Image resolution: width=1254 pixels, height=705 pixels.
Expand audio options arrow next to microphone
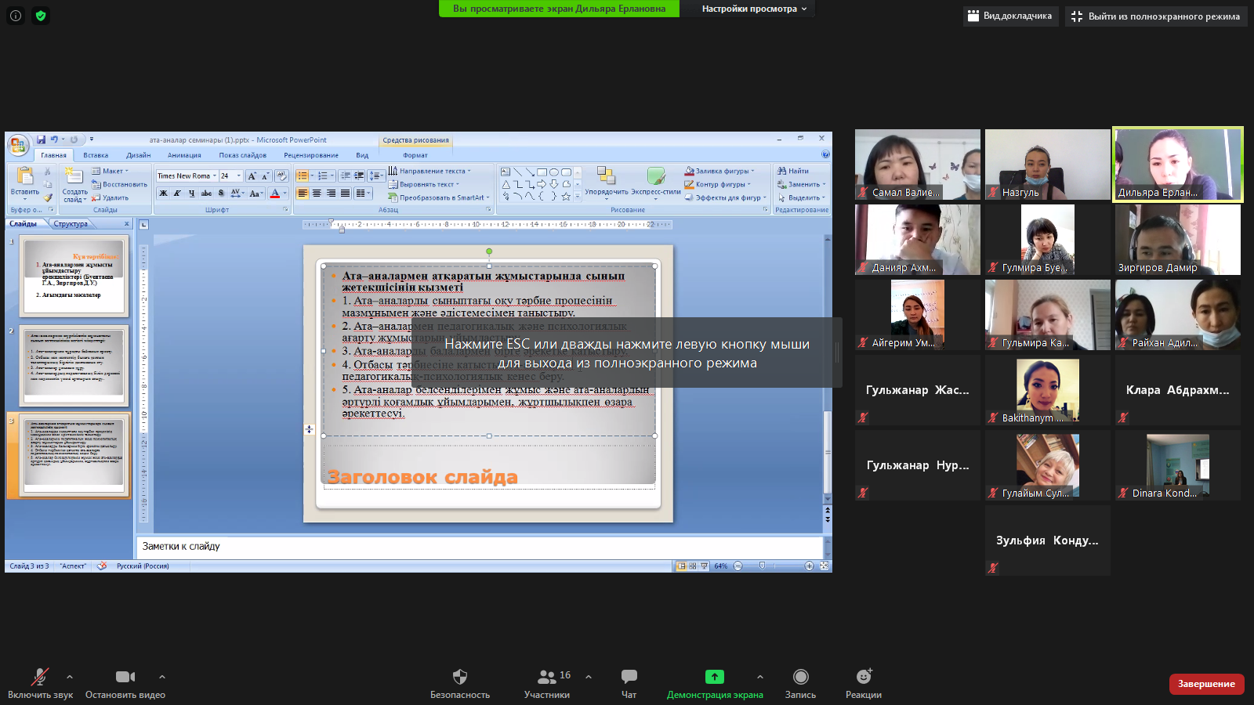point(70,677)
